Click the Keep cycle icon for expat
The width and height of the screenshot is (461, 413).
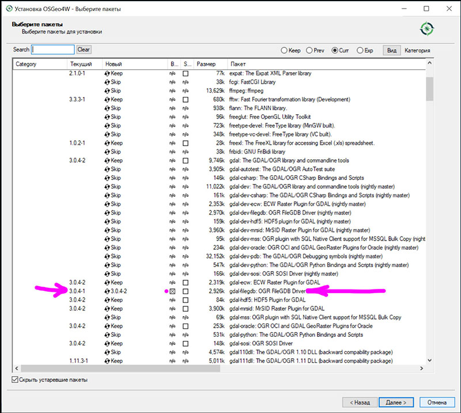(107, 73)
